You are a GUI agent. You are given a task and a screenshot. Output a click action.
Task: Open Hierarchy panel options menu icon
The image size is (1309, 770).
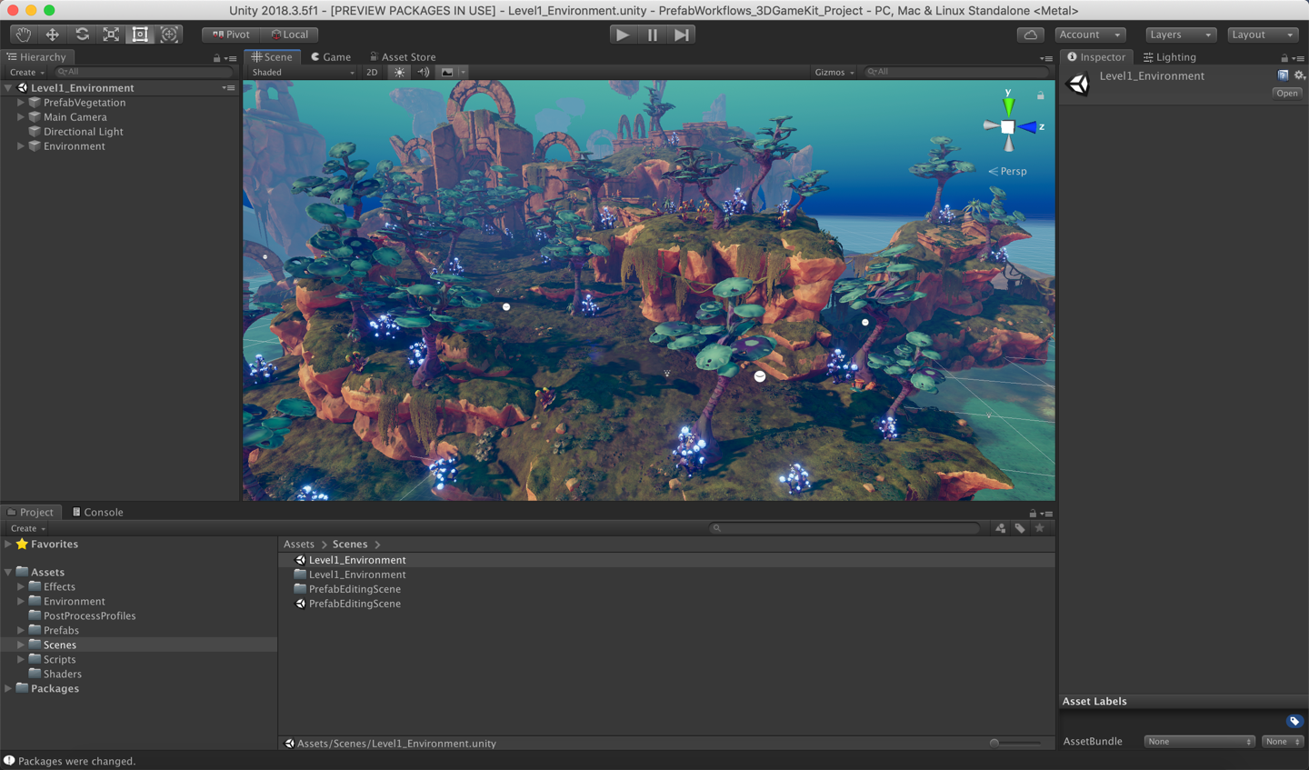click(x=232, y=58)
